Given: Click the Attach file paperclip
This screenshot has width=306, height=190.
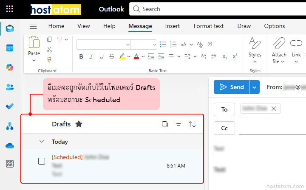Looking at the screenshot, I should pos(279,43).
